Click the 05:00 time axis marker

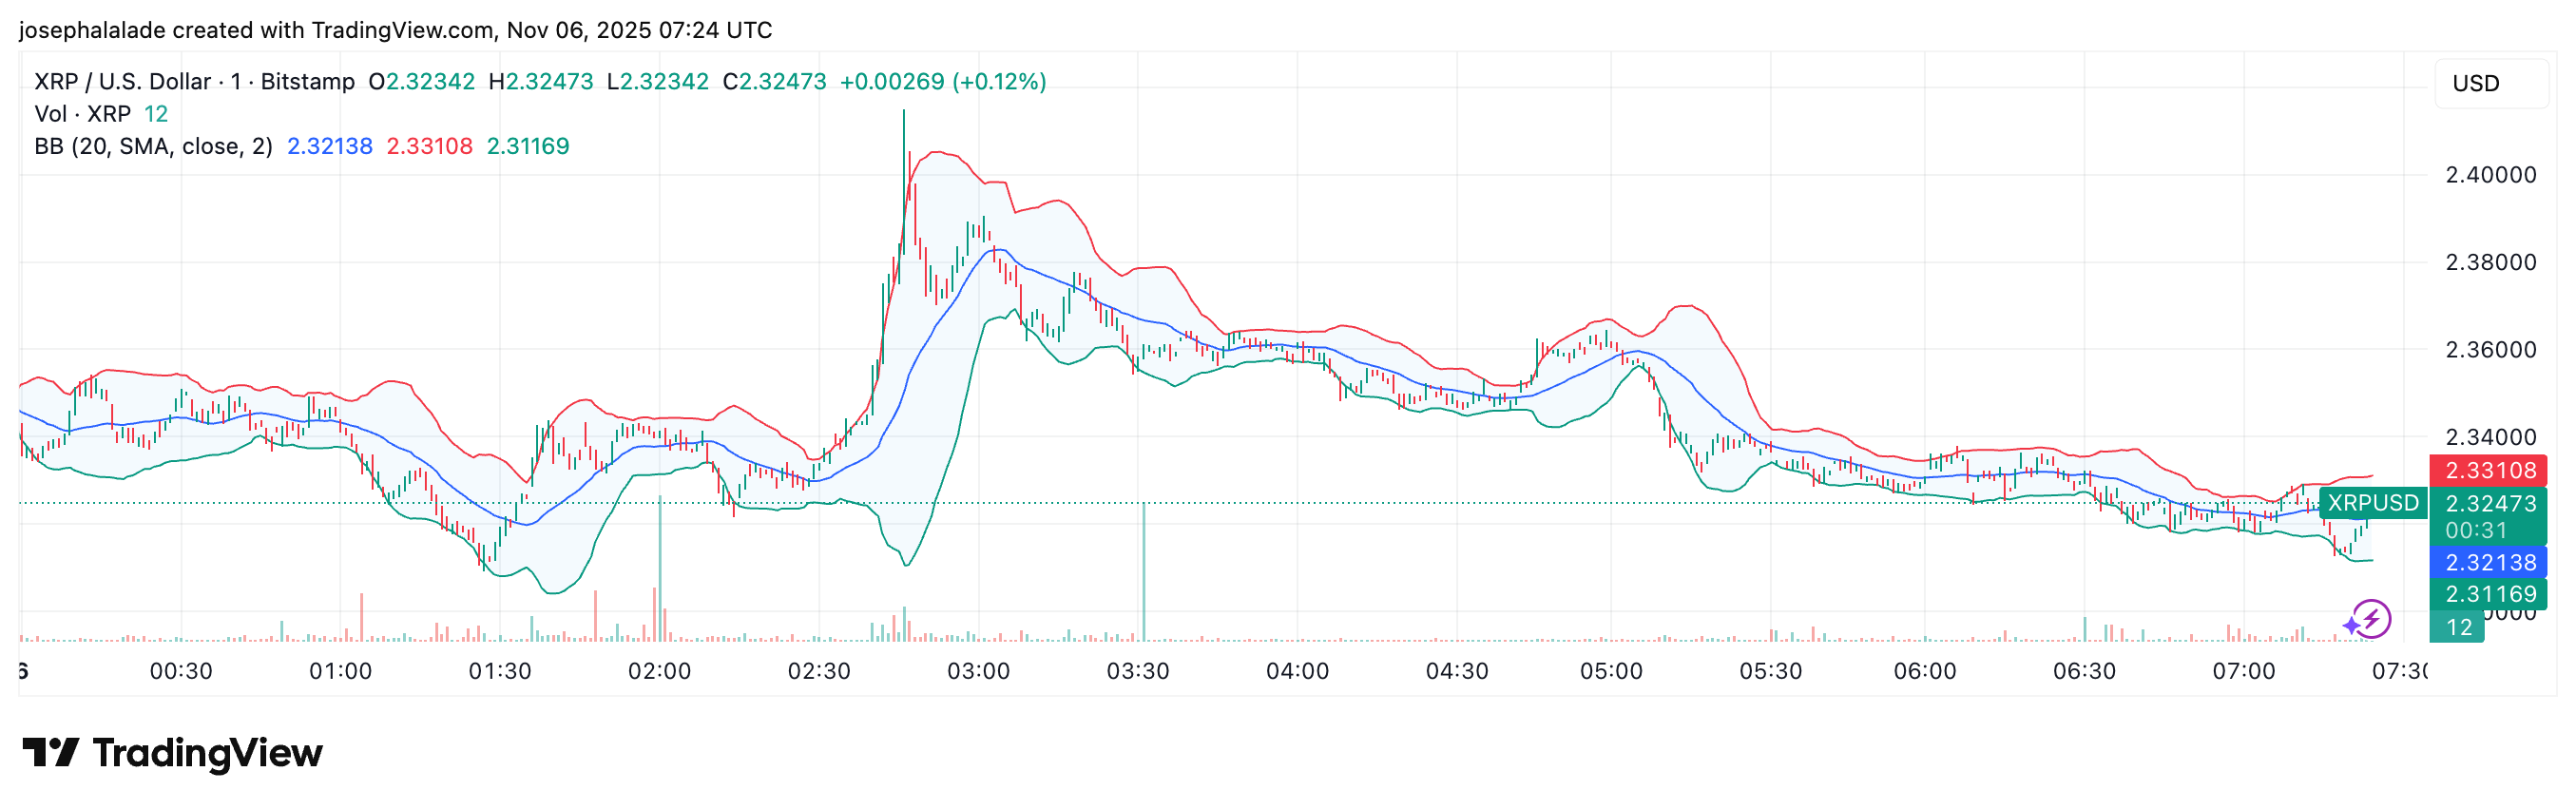tap(1610, 671)
